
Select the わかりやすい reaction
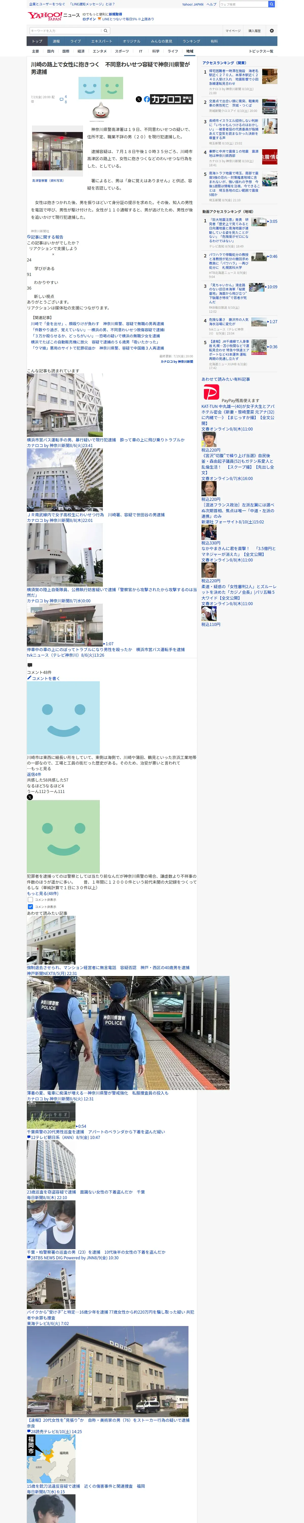coord(46,283)
